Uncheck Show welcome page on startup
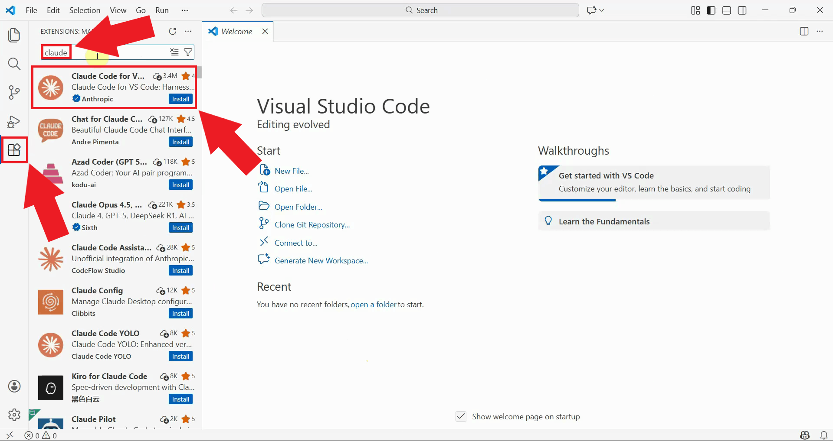 click(x=461, y=417)
